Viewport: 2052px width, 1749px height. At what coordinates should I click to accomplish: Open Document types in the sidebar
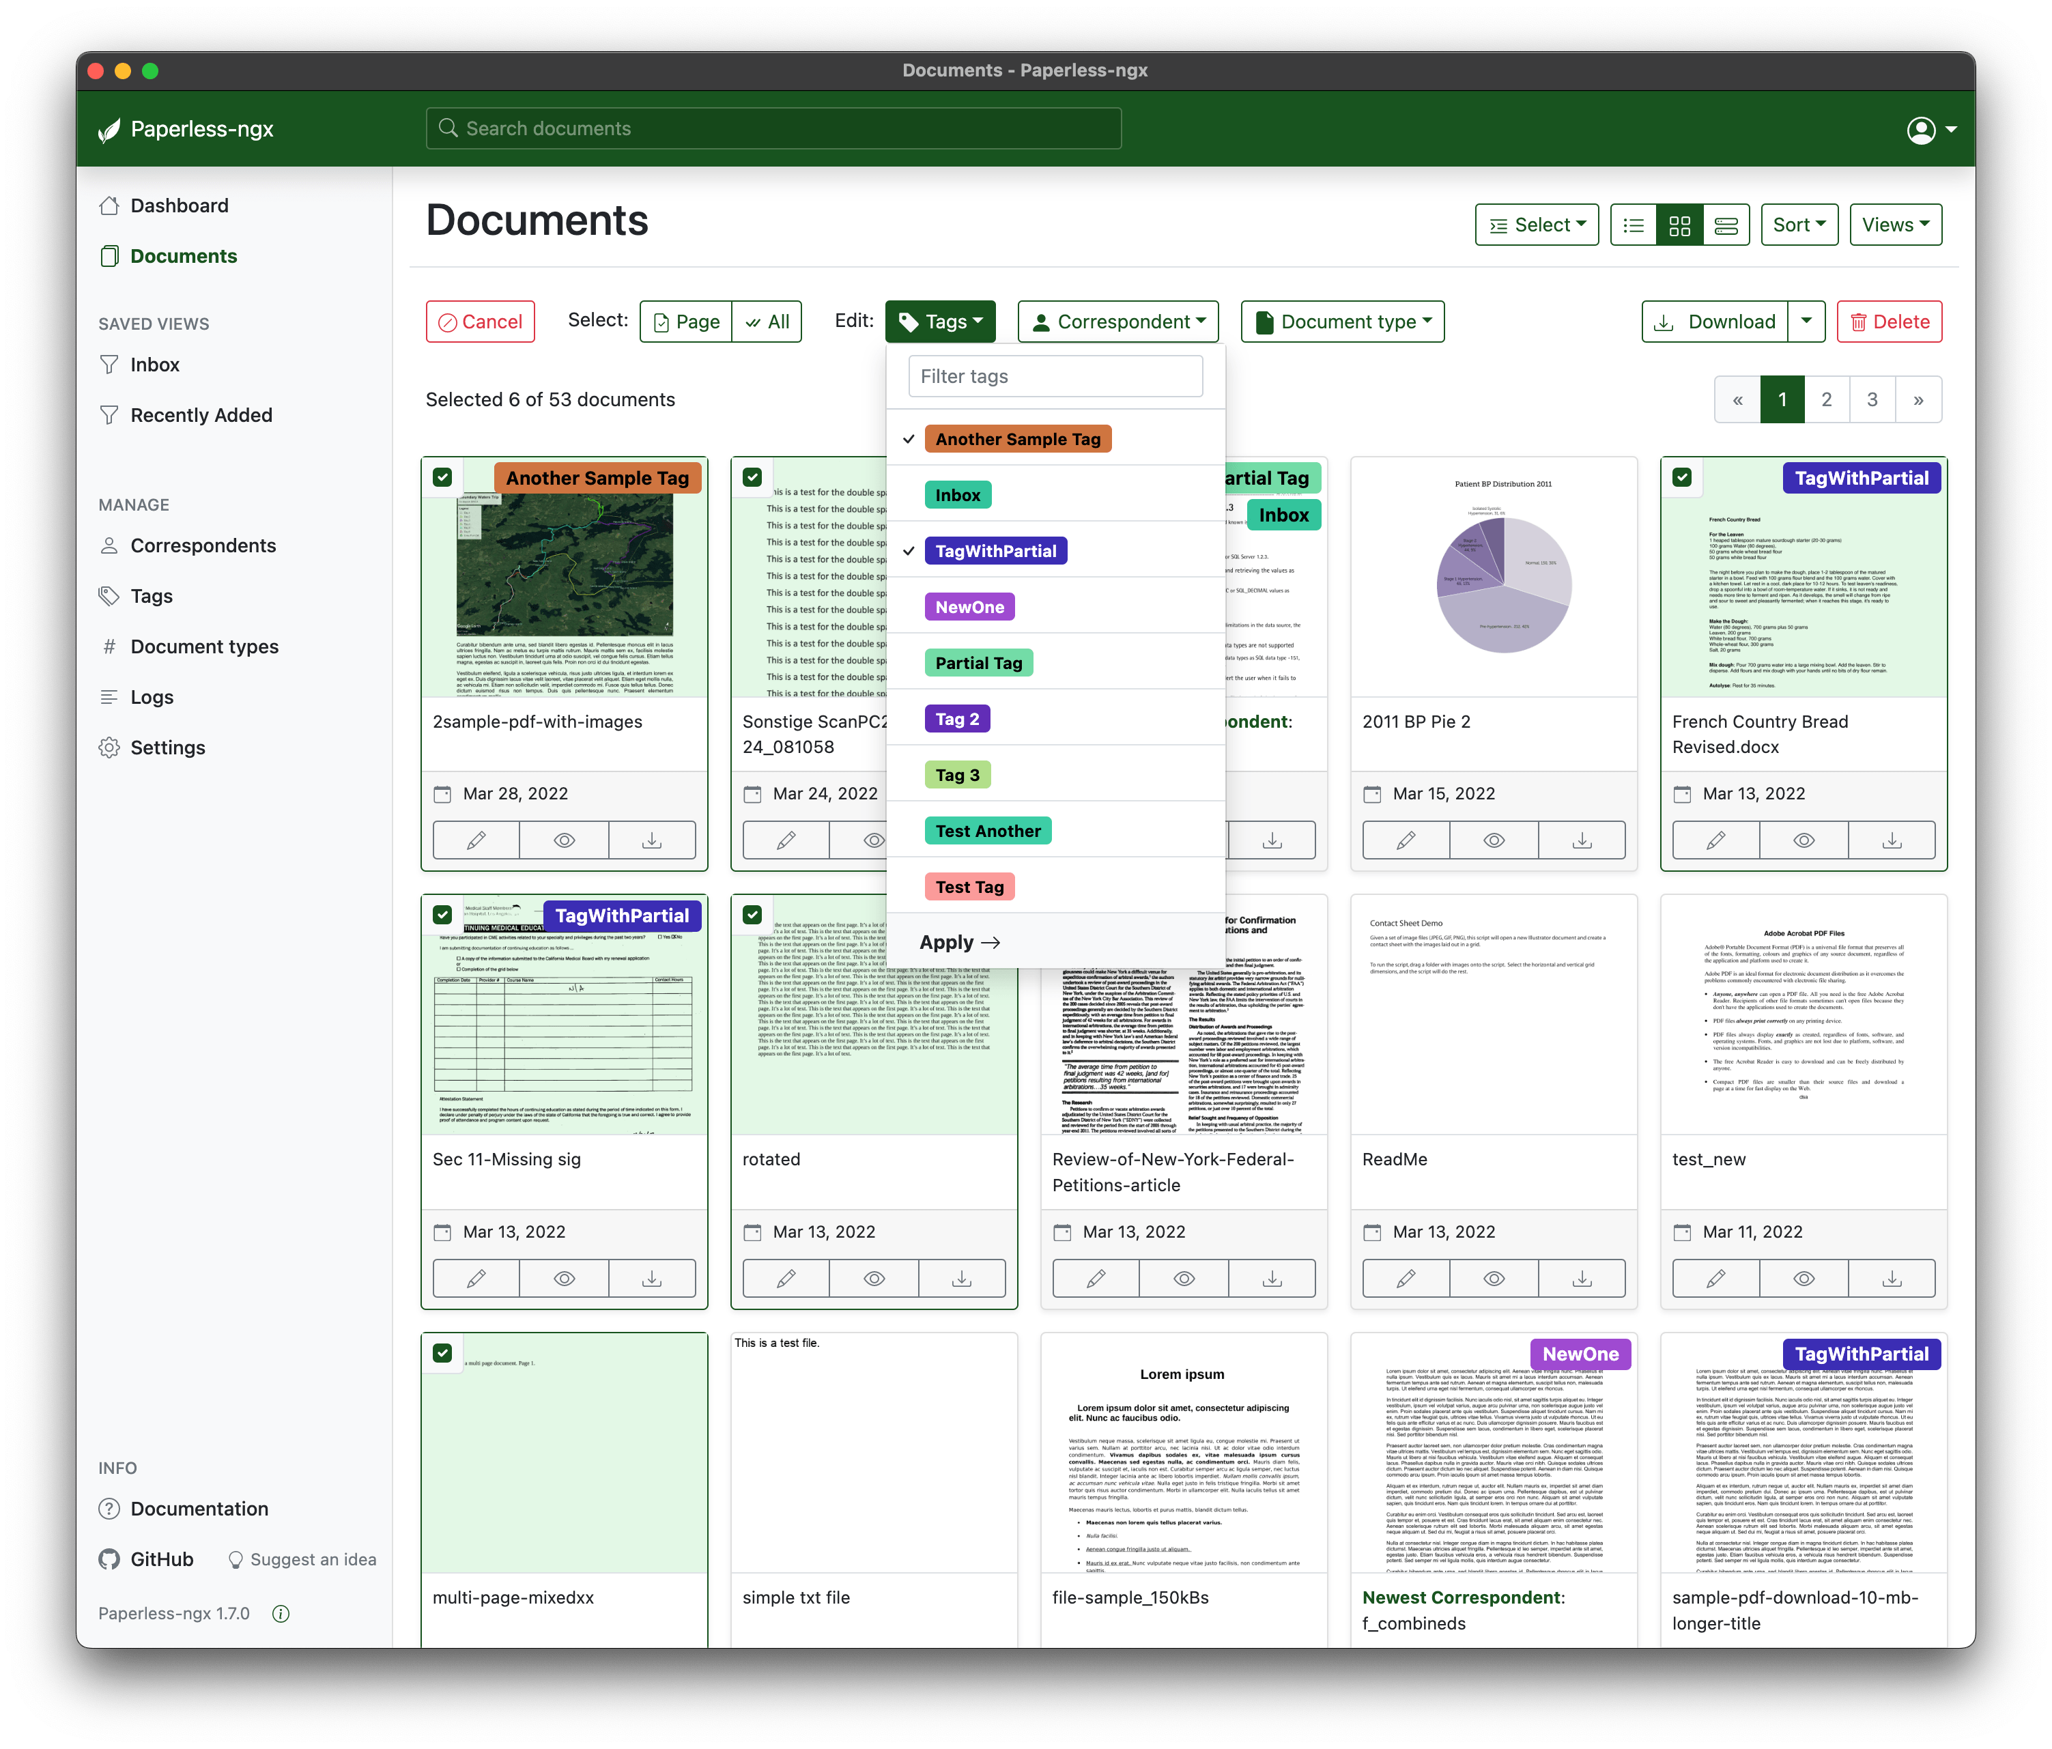tap(204, 646)
